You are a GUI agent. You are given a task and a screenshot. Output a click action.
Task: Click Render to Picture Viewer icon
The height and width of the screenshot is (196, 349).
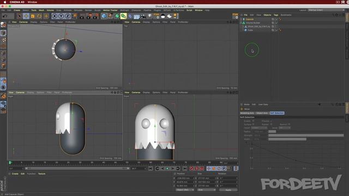click(89, 16)
